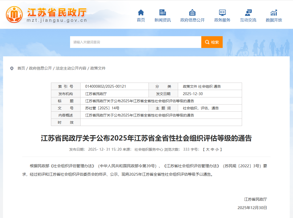The height and width of the screenshot is (218, 293).
Task: Go to 首页 in the breadcrumb
Action: [x=21, y=68]
